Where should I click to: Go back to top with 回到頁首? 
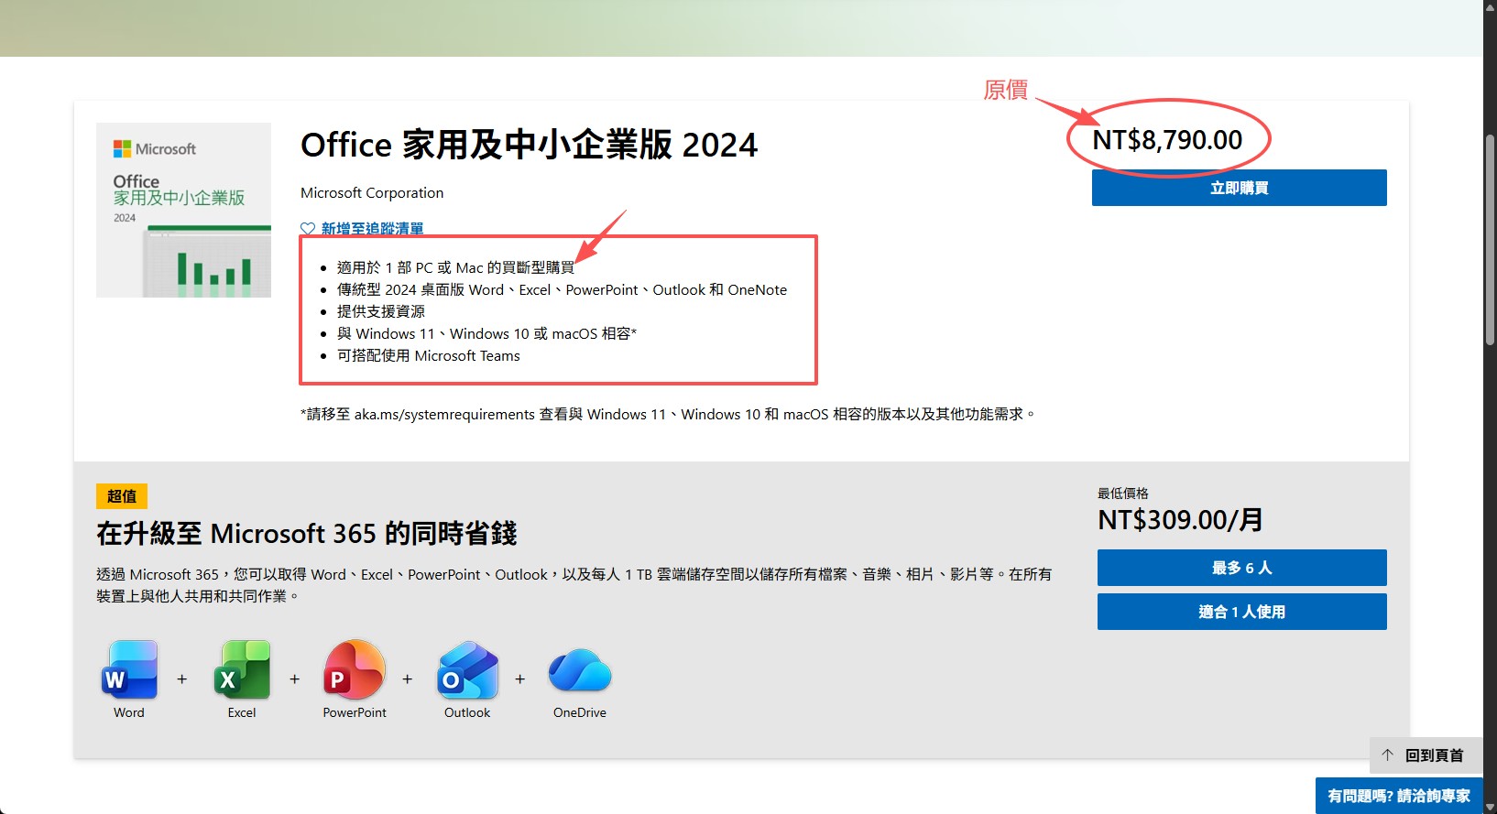[x=1426, y=755]
